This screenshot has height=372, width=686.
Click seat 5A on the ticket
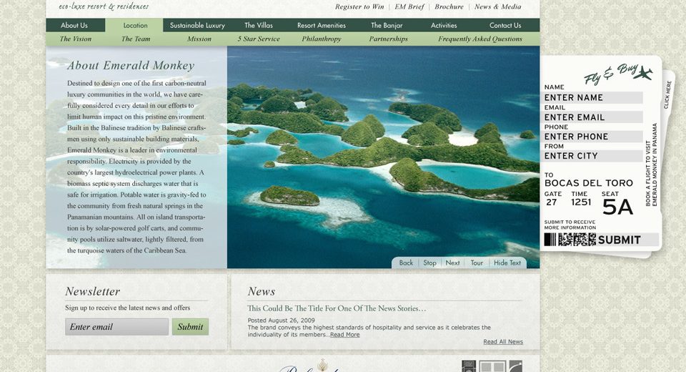(x=617, y=207)
